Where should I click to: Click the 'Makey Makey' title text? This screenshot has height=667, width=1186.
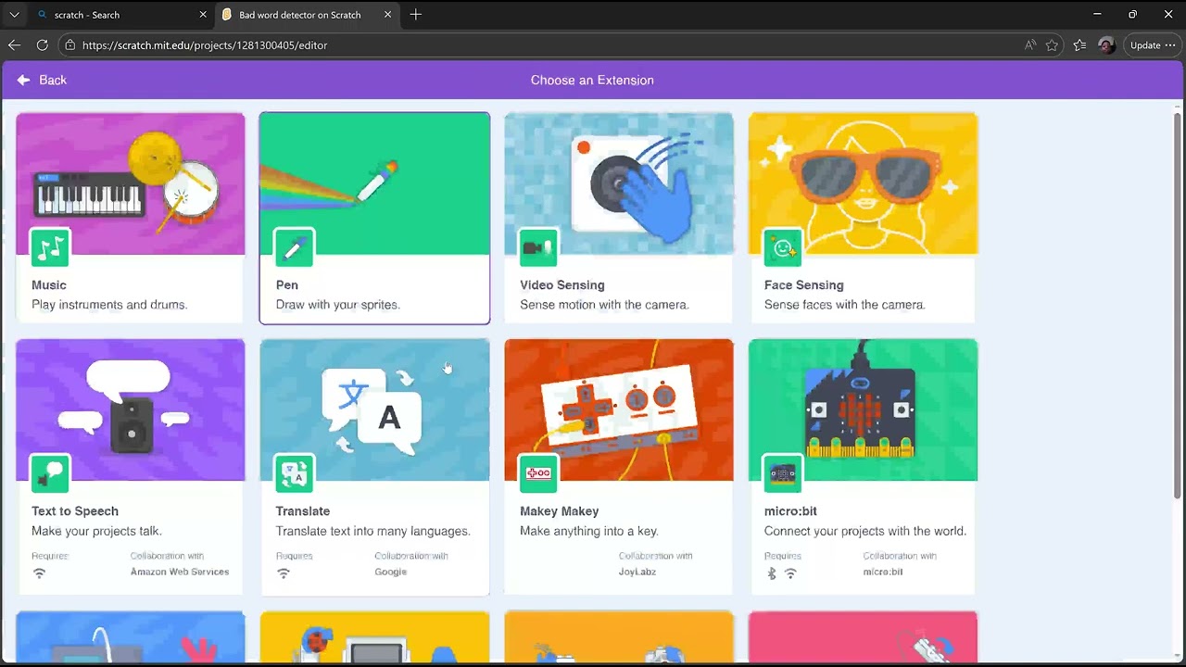[x=560, y=511]
